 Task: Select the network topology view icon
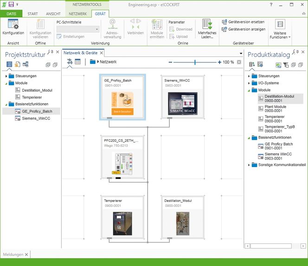tap(70, 62)
